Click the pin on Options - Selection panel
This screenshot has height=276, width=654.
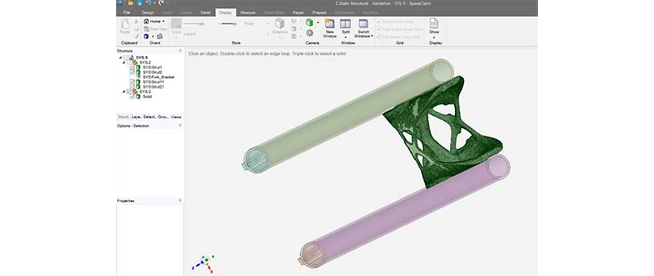pyautogui.click(x=180, y=125)
